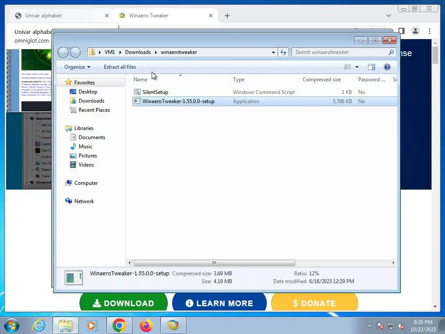Click the green DOWNLOAD button on webpage
The width and height of the screenshot is (445, 334).
pyautogui.click(x=123, y=302)
